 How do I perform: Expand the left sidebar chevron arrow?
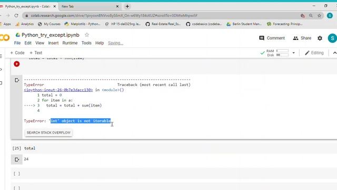coord(1,69)
